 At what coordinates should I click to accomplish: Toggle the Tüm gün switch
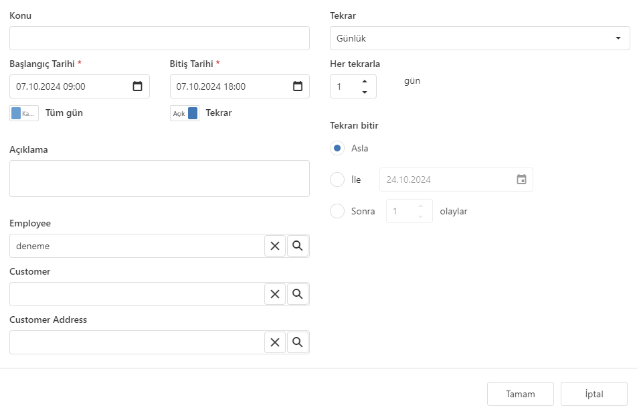pos(24,113)
